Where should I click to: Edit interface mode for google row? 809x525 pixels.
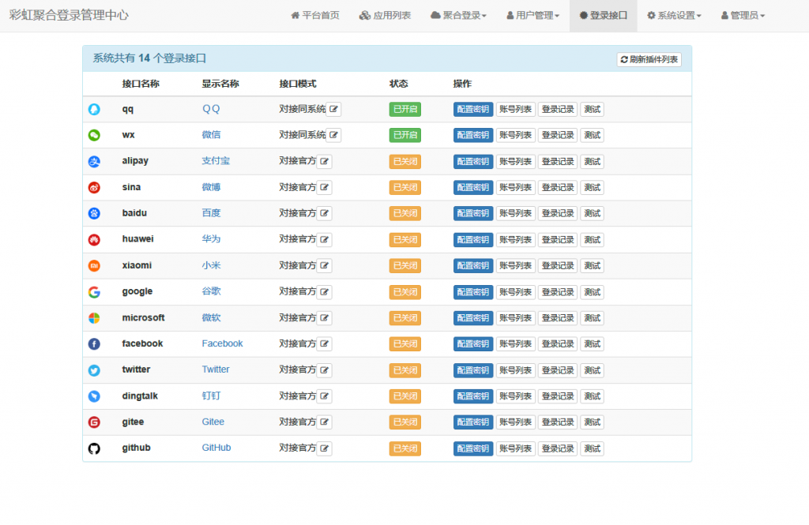(325, 292)
